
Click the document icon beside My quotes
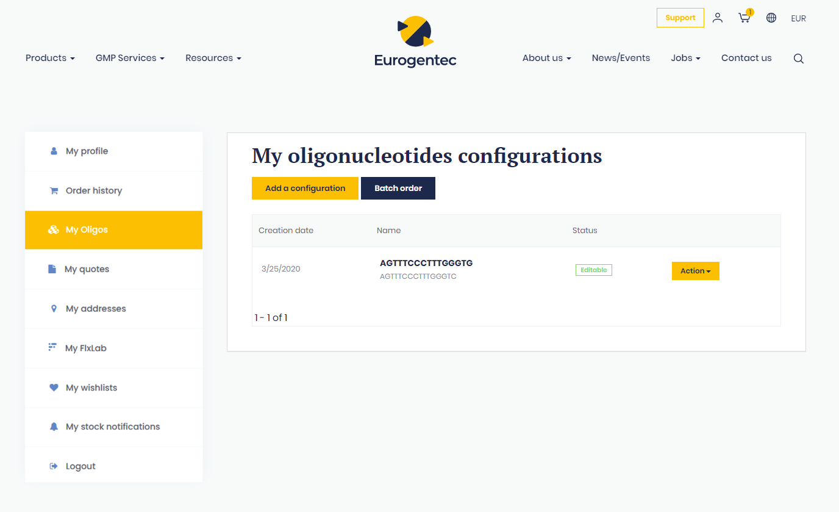[x=52, y=269]
